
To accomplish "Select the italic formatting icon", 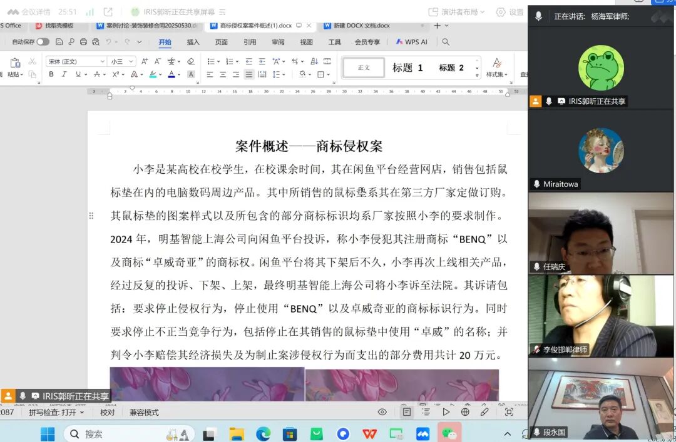I will pyautogui.click(x=64, y=74).
